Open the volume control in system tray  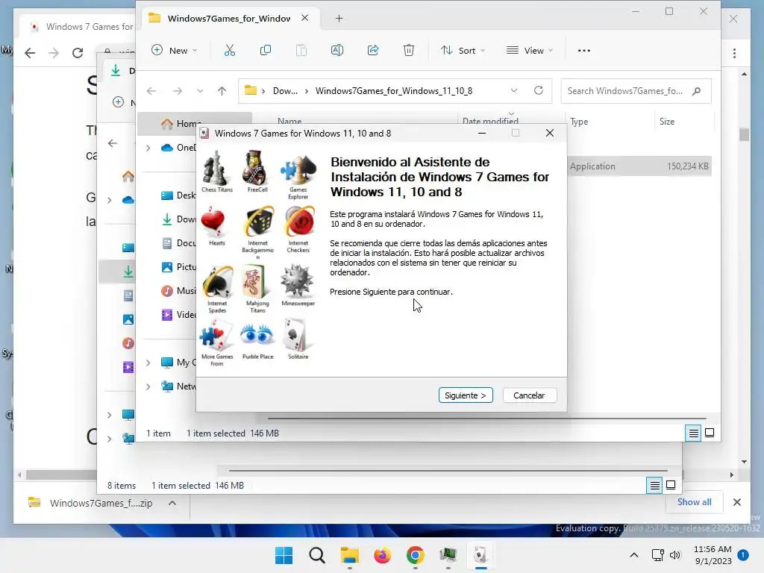(x=674, y=555)
